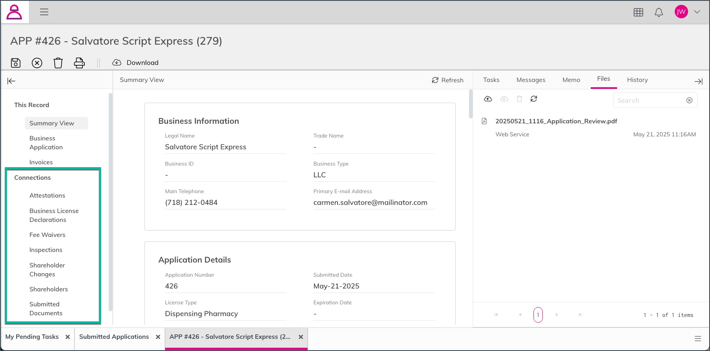Open Inspections connection
This screenshot has height=351, width=710.
coord(46,250)
